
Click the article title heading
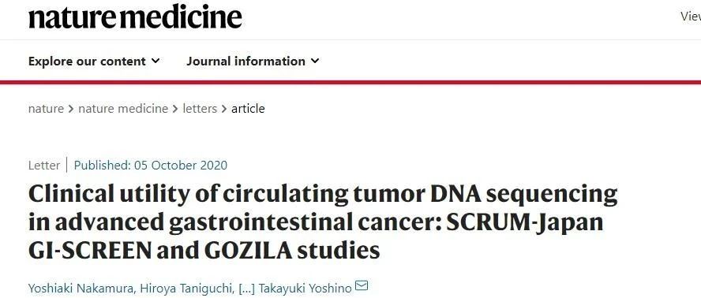(x=323, y=222)
